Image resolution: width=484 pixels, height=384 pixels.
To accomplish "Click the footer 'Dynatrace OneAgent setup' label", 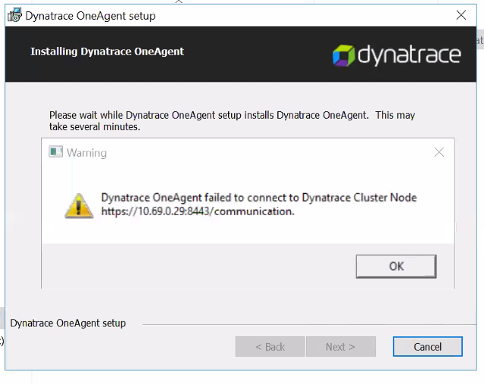I will tap(68, 323).
